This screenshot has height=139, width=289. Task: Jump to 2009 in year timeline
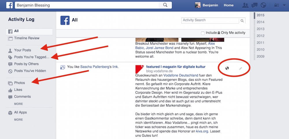(x=260, y=56)
